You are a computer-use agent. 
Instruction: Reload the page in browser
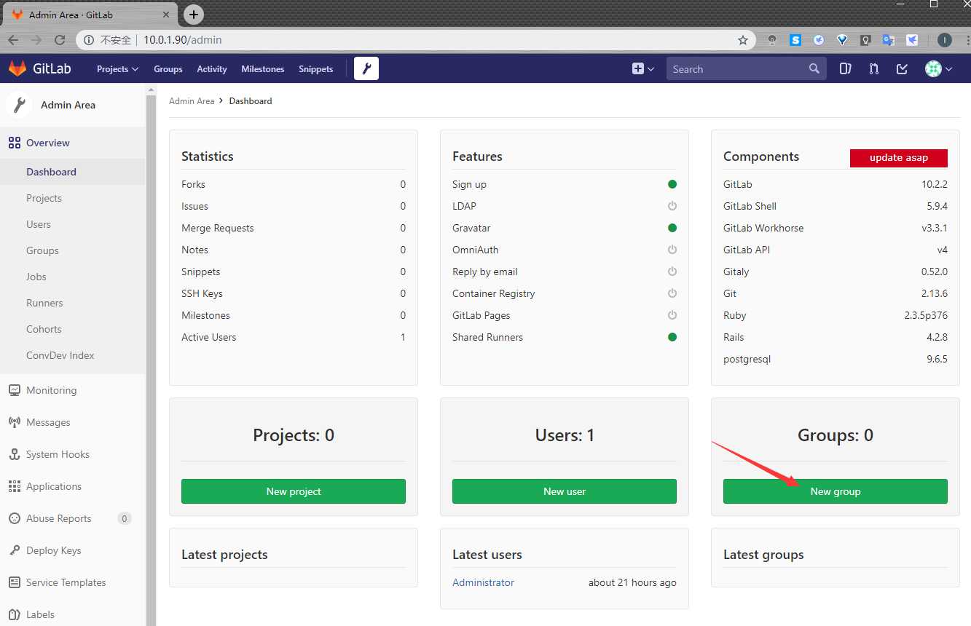tap(60, 40)
